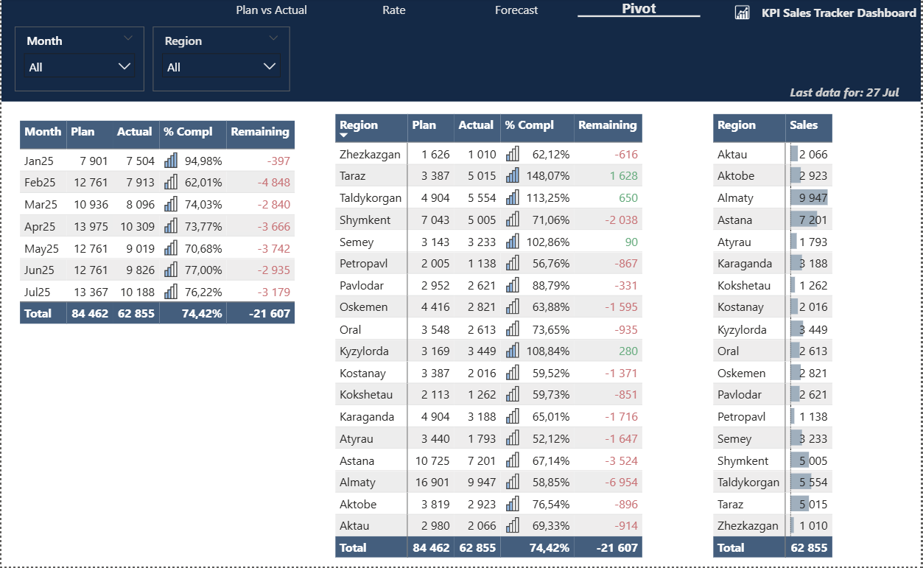This screenshot has height=568, width=923.
Task: Go to the Rate page
Action: (x=394, y=10)
